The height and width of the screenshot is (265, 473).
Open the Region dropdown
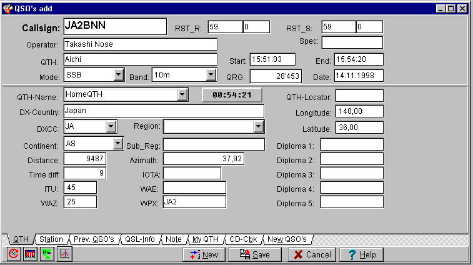pyautogui.click(x=259, y=127)
